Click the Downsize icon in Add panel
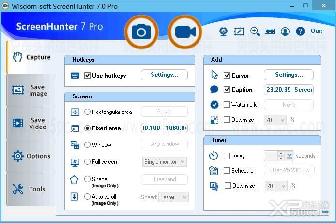336x223 pixels. click(x=214, y=120)
